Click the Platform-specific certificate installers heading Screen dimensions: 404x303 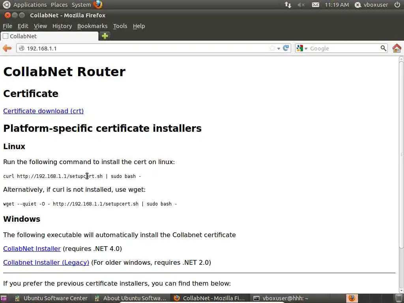pyautogui.click(x=102, y=128)
